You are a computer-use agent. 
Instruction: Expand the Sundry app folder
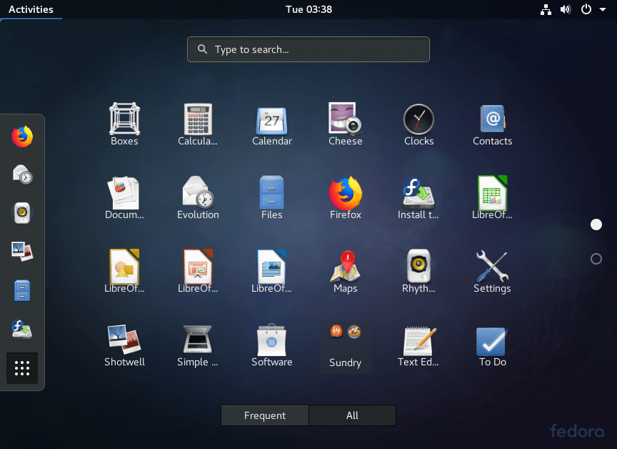[x=346, y=347]
